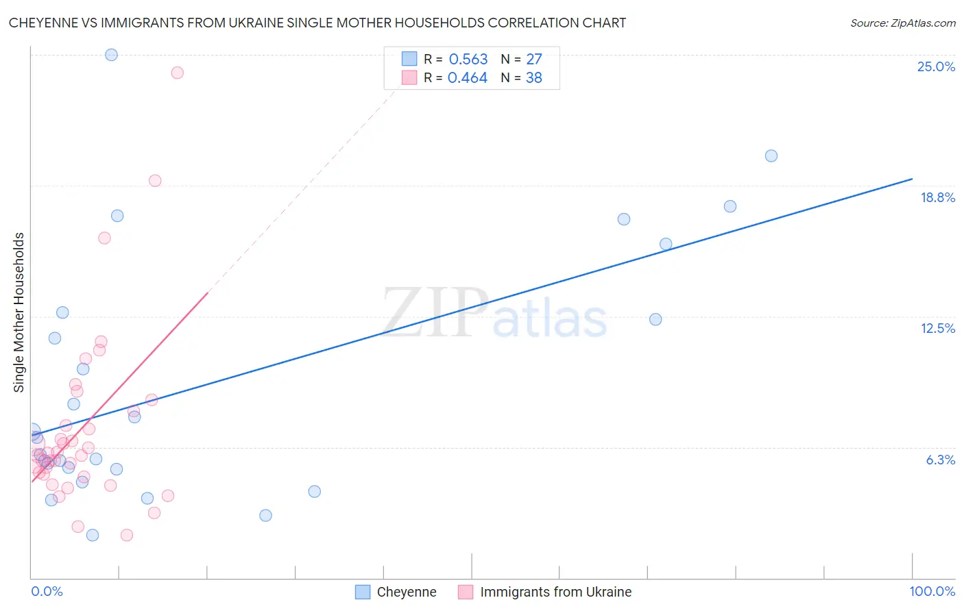Select the Immigrants from Ukraine legend label
Screen dimensions: 964x611
[x=556, y=592]
